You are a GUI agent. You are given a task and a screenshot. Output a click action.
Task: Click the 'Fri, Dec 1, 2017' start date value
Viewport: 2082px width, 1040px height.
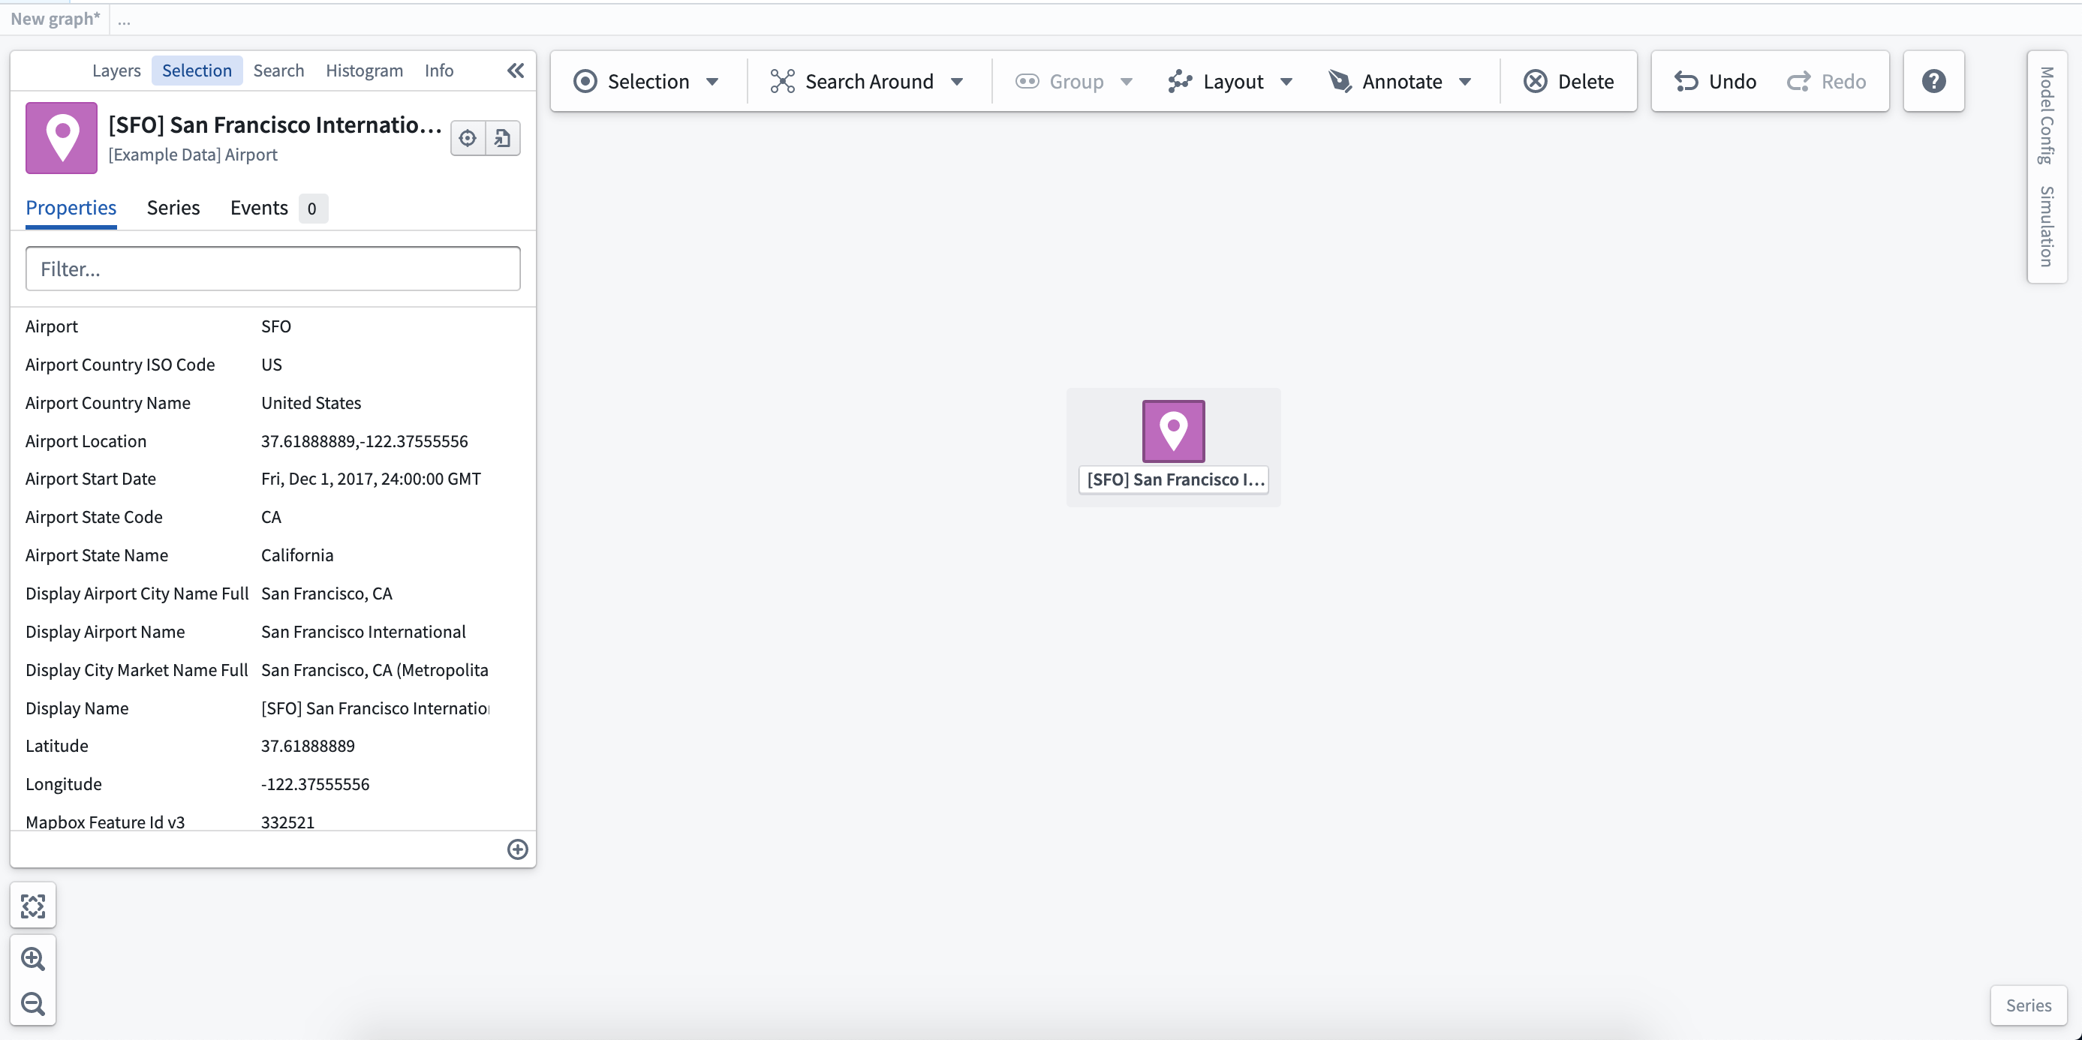tap(371, 479)
